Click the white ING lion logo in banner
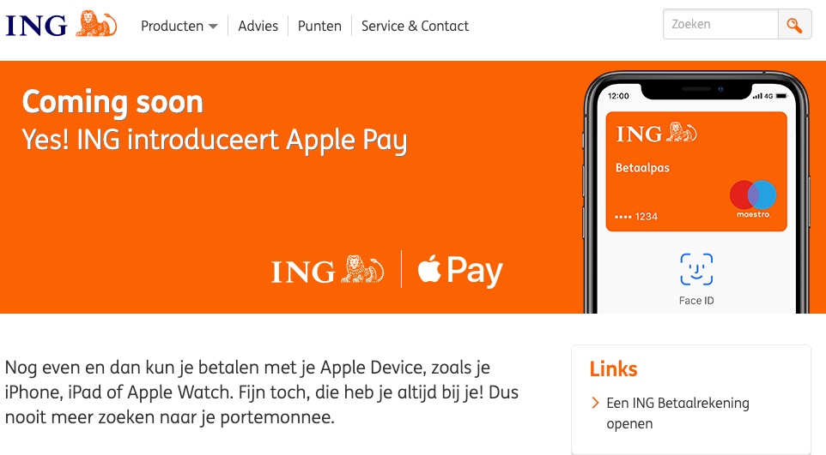Screen dimensions: 826x455 [328, 271]
